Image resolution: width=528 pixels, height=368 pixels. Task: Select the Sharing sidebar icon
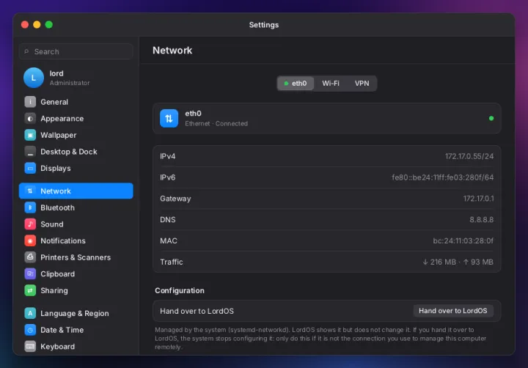[x=30, y=290]
